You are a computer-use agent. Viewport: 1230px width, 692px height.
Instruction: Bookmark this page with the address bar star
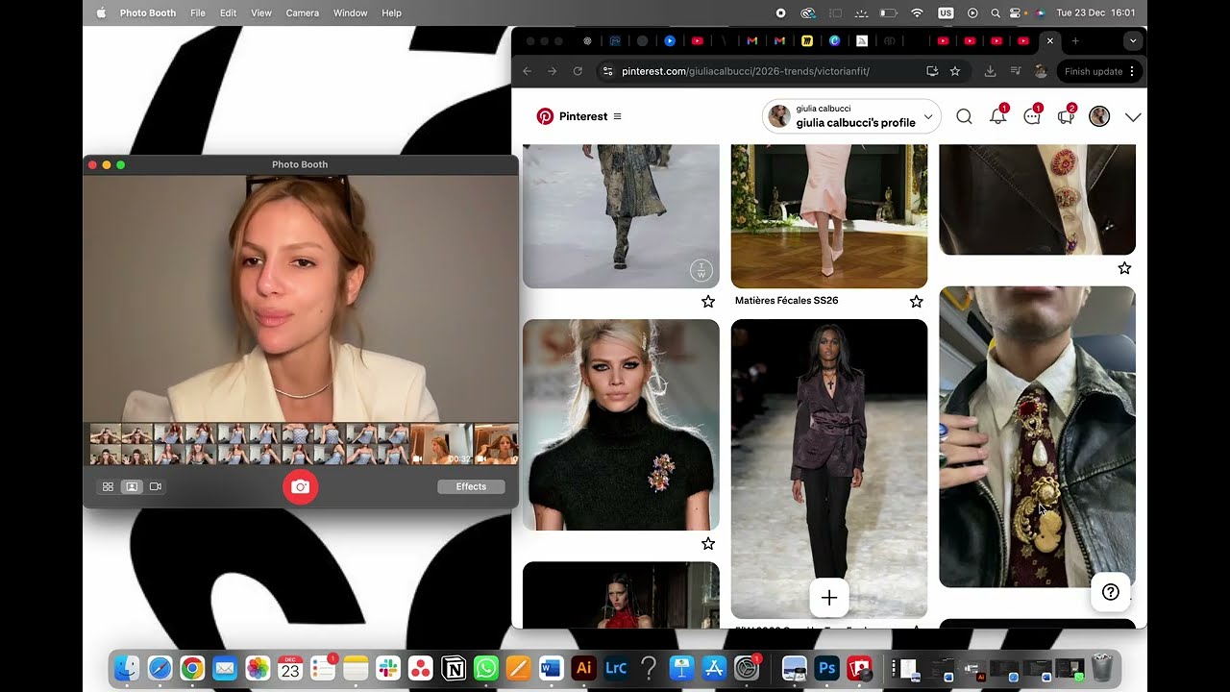(x=955, y=71)
